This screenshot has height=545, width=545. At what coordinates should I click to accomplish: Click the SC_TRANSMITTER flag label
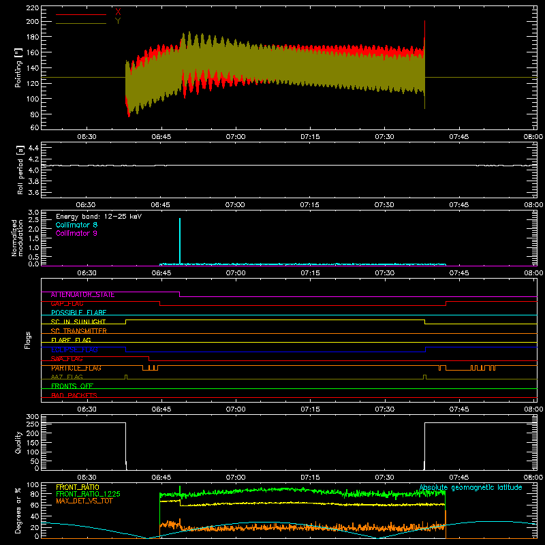[79, 331]
